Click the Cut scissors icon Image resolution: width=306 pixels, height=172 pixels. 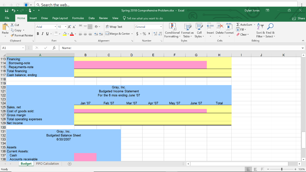click(12, 25)
